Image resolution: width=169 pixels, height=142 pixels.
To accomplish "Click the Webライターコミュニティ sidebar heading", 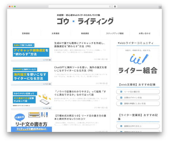I will coord(136,43).
